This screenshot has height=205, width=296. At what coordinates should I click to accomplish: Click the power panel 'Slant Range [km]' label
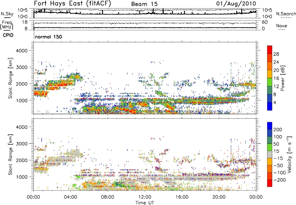10,78
